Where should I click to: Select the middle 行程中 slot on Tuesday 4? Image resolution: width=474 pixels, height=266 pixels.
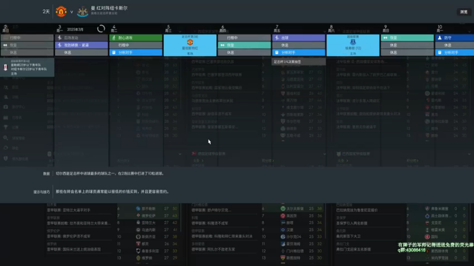(136, 45)
